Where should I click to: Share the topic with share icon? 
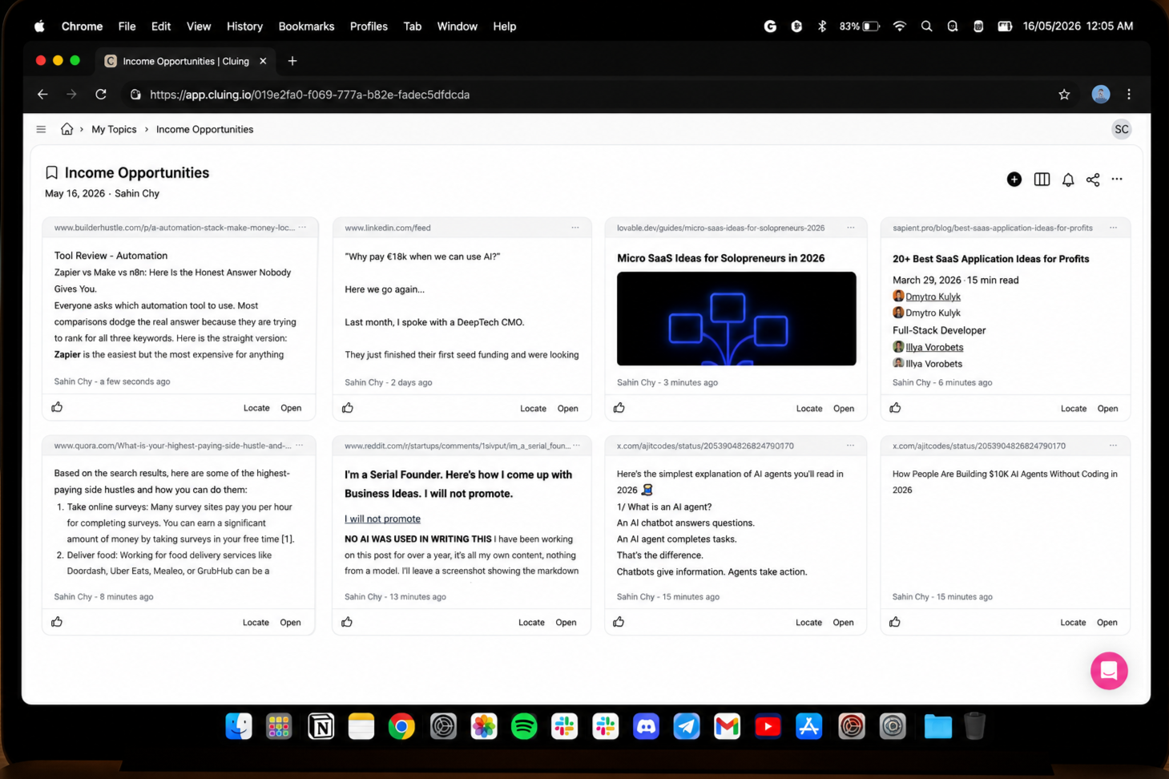tap(1093, 180)
